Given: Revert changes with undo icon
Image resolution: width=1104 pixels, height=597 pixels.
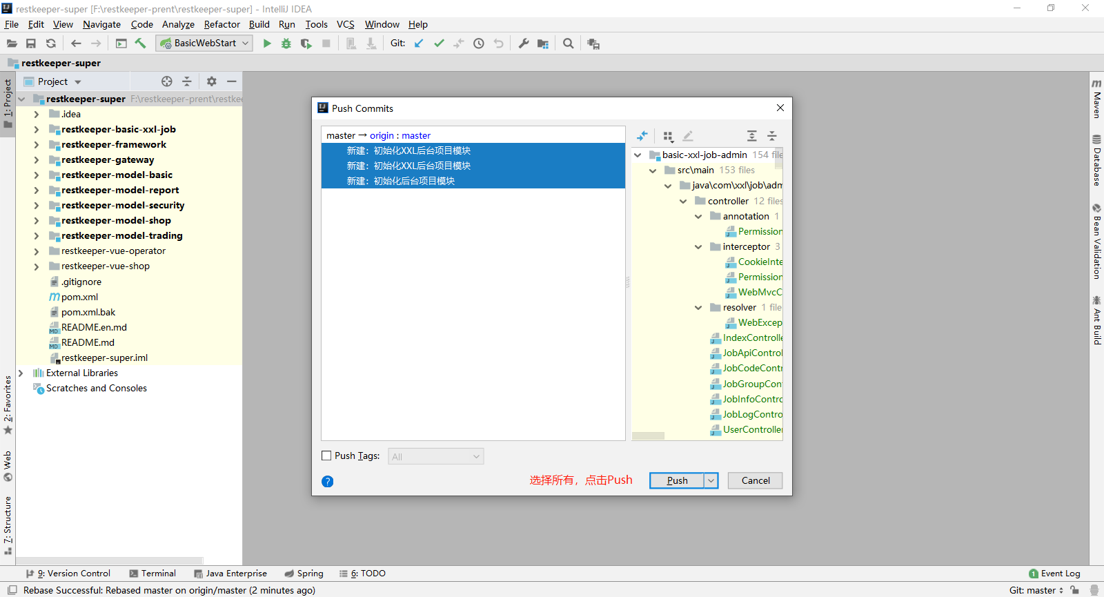Looking at the screenshot, I should [499, 43].
